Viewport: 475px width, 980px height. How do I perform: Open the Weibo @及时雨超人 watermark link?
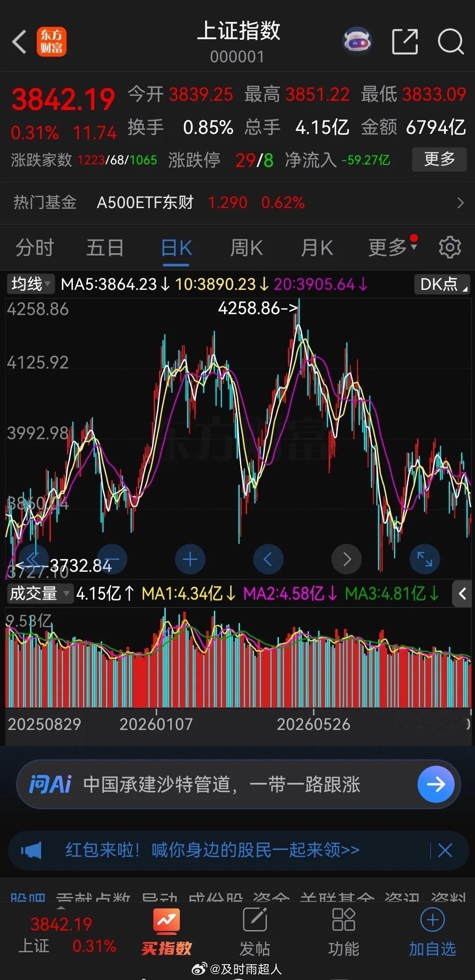[237, 969]
